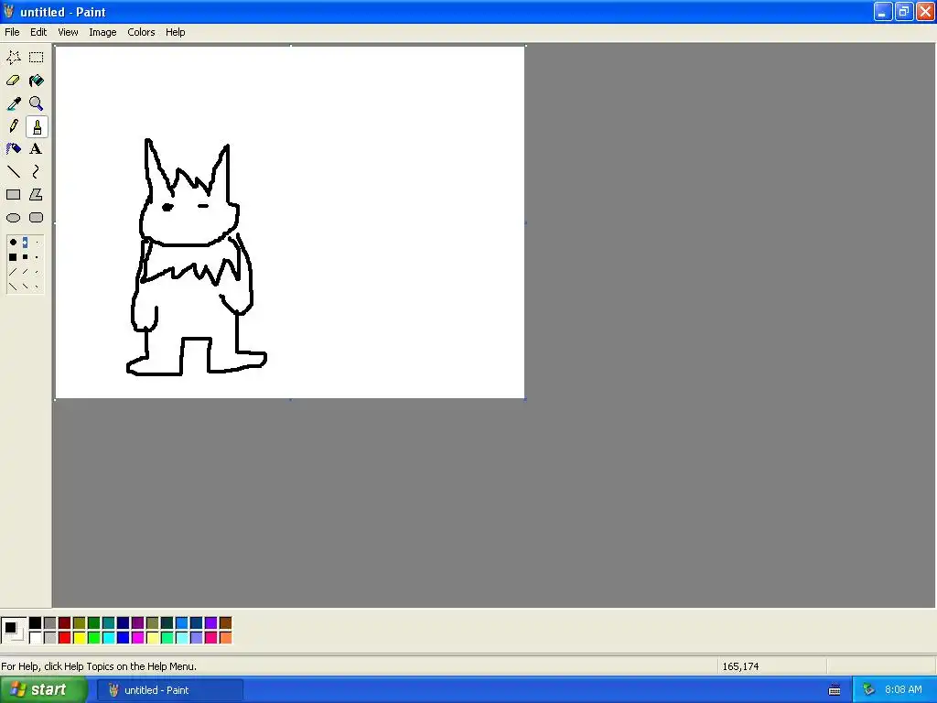
Task: Pick the small forward-slash brush shape
Action: pos(37,272)
